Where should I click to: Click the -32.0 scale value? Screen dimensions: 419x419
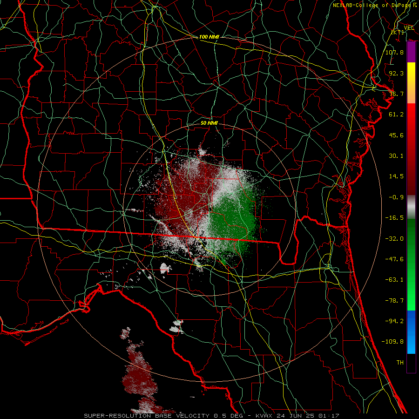pos(394,239)
